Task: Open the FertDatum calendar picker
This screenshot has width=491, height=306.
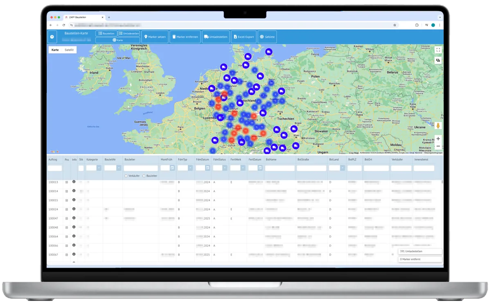Action: click(260, 168)
